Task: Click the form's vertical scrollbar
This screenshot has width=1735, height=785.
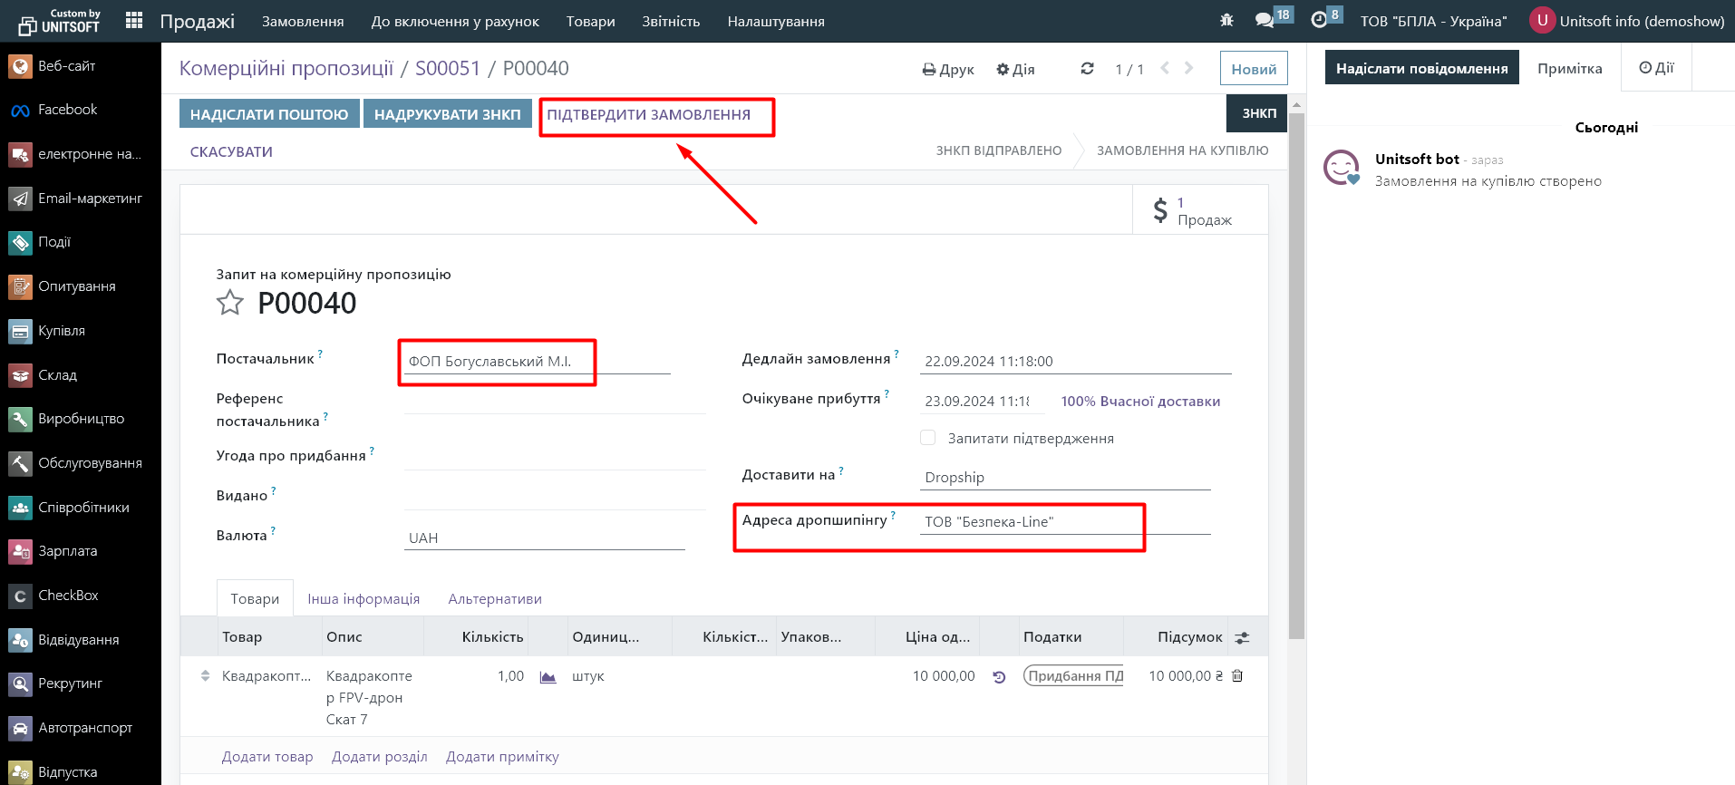Action: click(1296, 363)
